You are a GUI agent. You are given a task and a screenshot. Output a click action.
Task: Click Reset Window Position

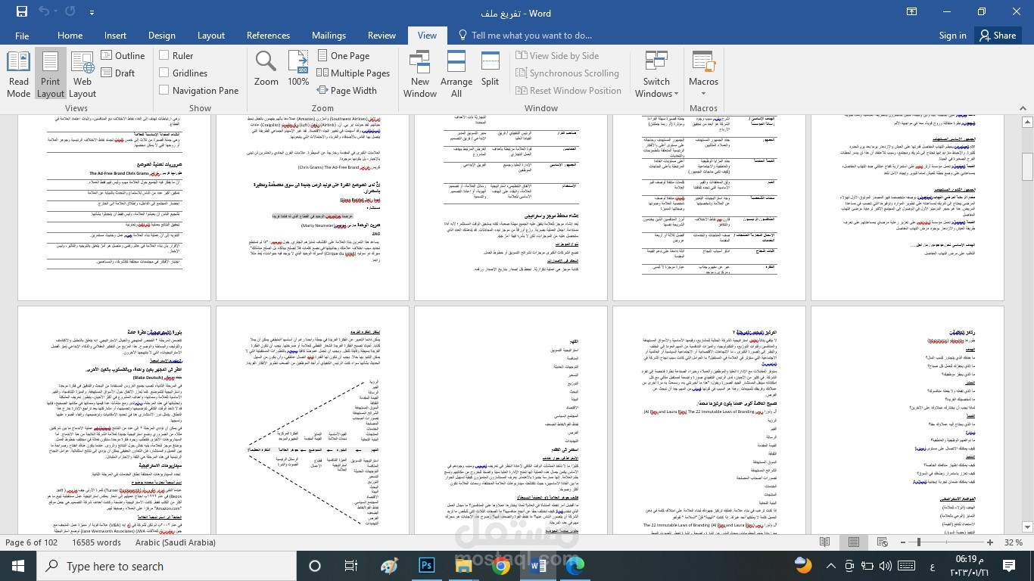pos(568,90)
